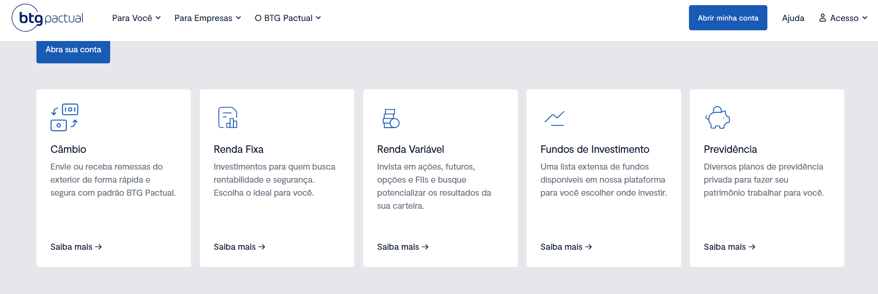
Task: Click the Fundos de Investimento line chart icon
Action: [x=555, y=118]
